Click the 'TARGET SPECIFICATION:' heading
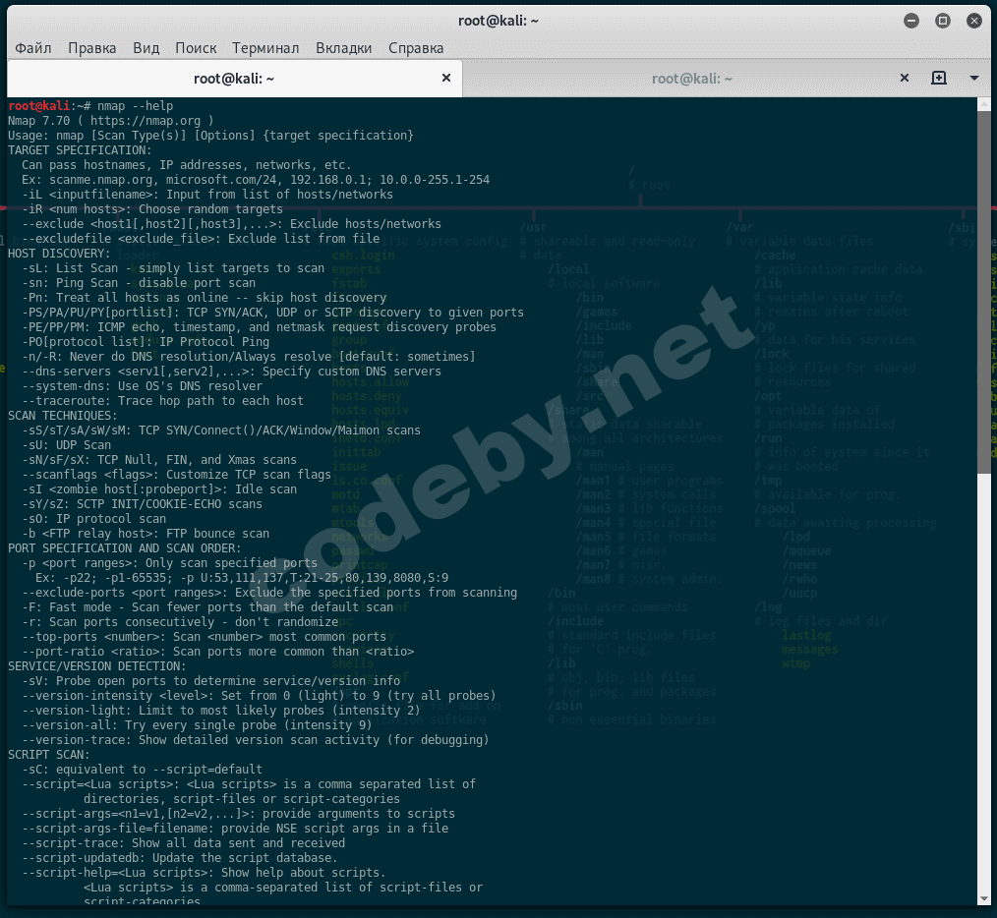997x918 pixels. point(80,150)
